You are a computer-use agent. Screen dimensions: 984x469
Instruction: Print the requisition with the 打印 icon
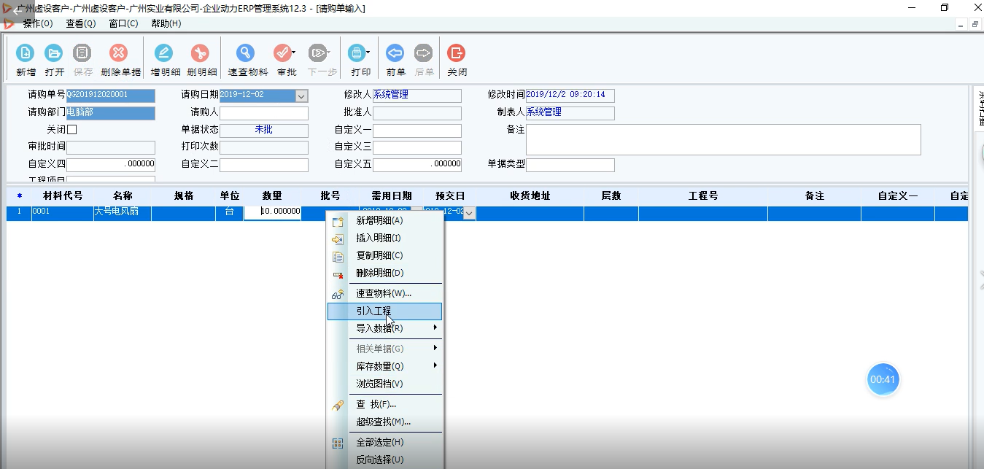357,58
